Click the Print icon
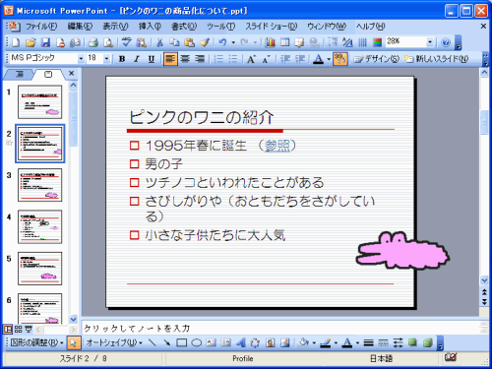The height and width of the screenshot is (369, 492). coord(93,42)
